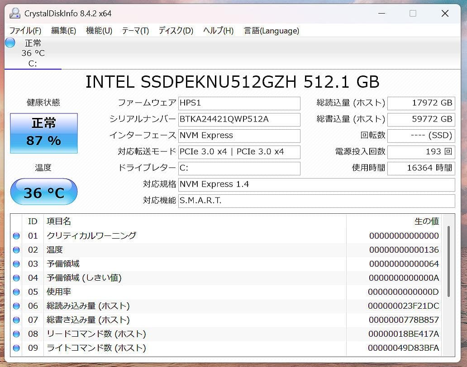Open the 機能(U) menu
The image size is (467, 367).
pos(99,31)
